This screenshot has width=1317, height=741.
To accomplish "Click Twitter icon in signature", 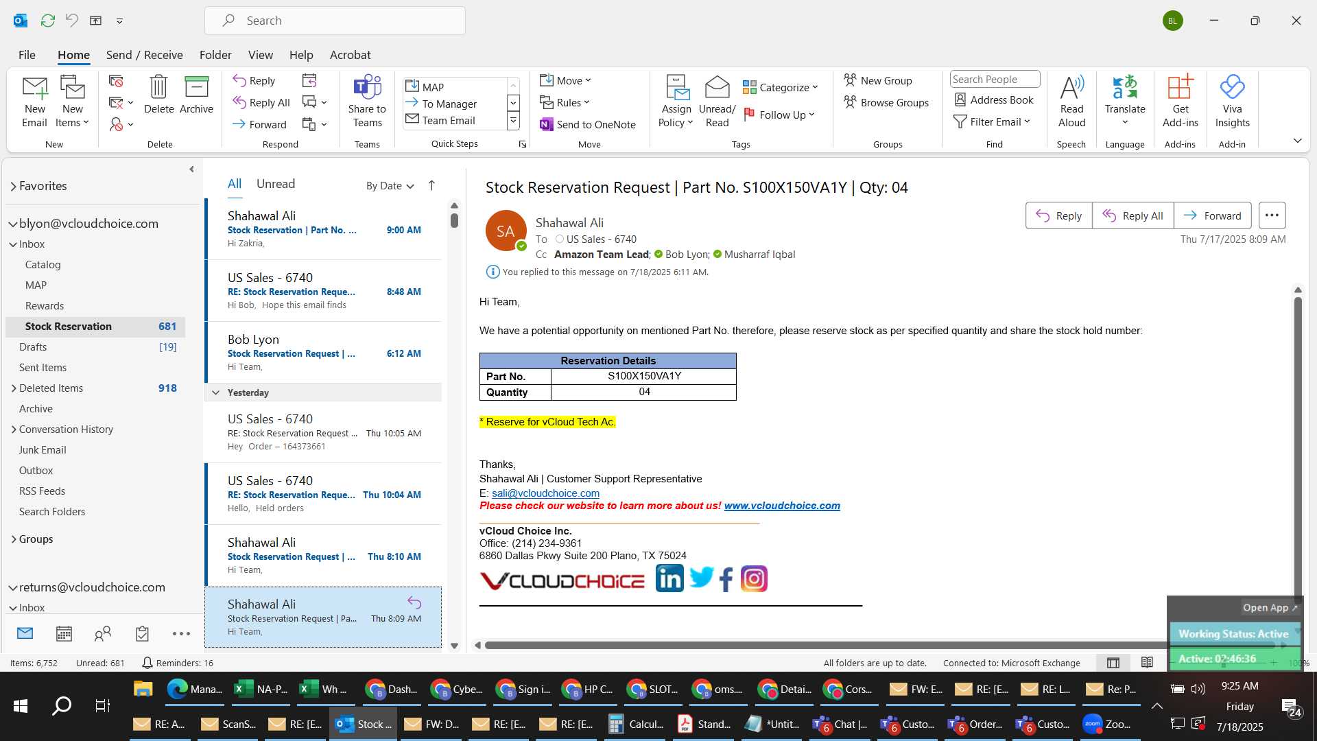I will click(701, 577).
